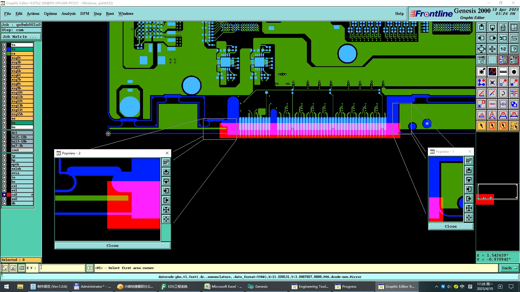This screenshot has width=520, height=292.
Task: Click the pan down arrow icon
Action: [492, 27]
